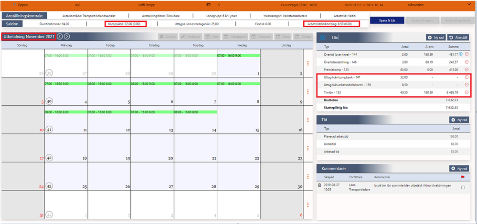Screen dimensions: 477x224
Task: Delete the comment by Lena Transportledare
Action: click(x=319, y=185)
